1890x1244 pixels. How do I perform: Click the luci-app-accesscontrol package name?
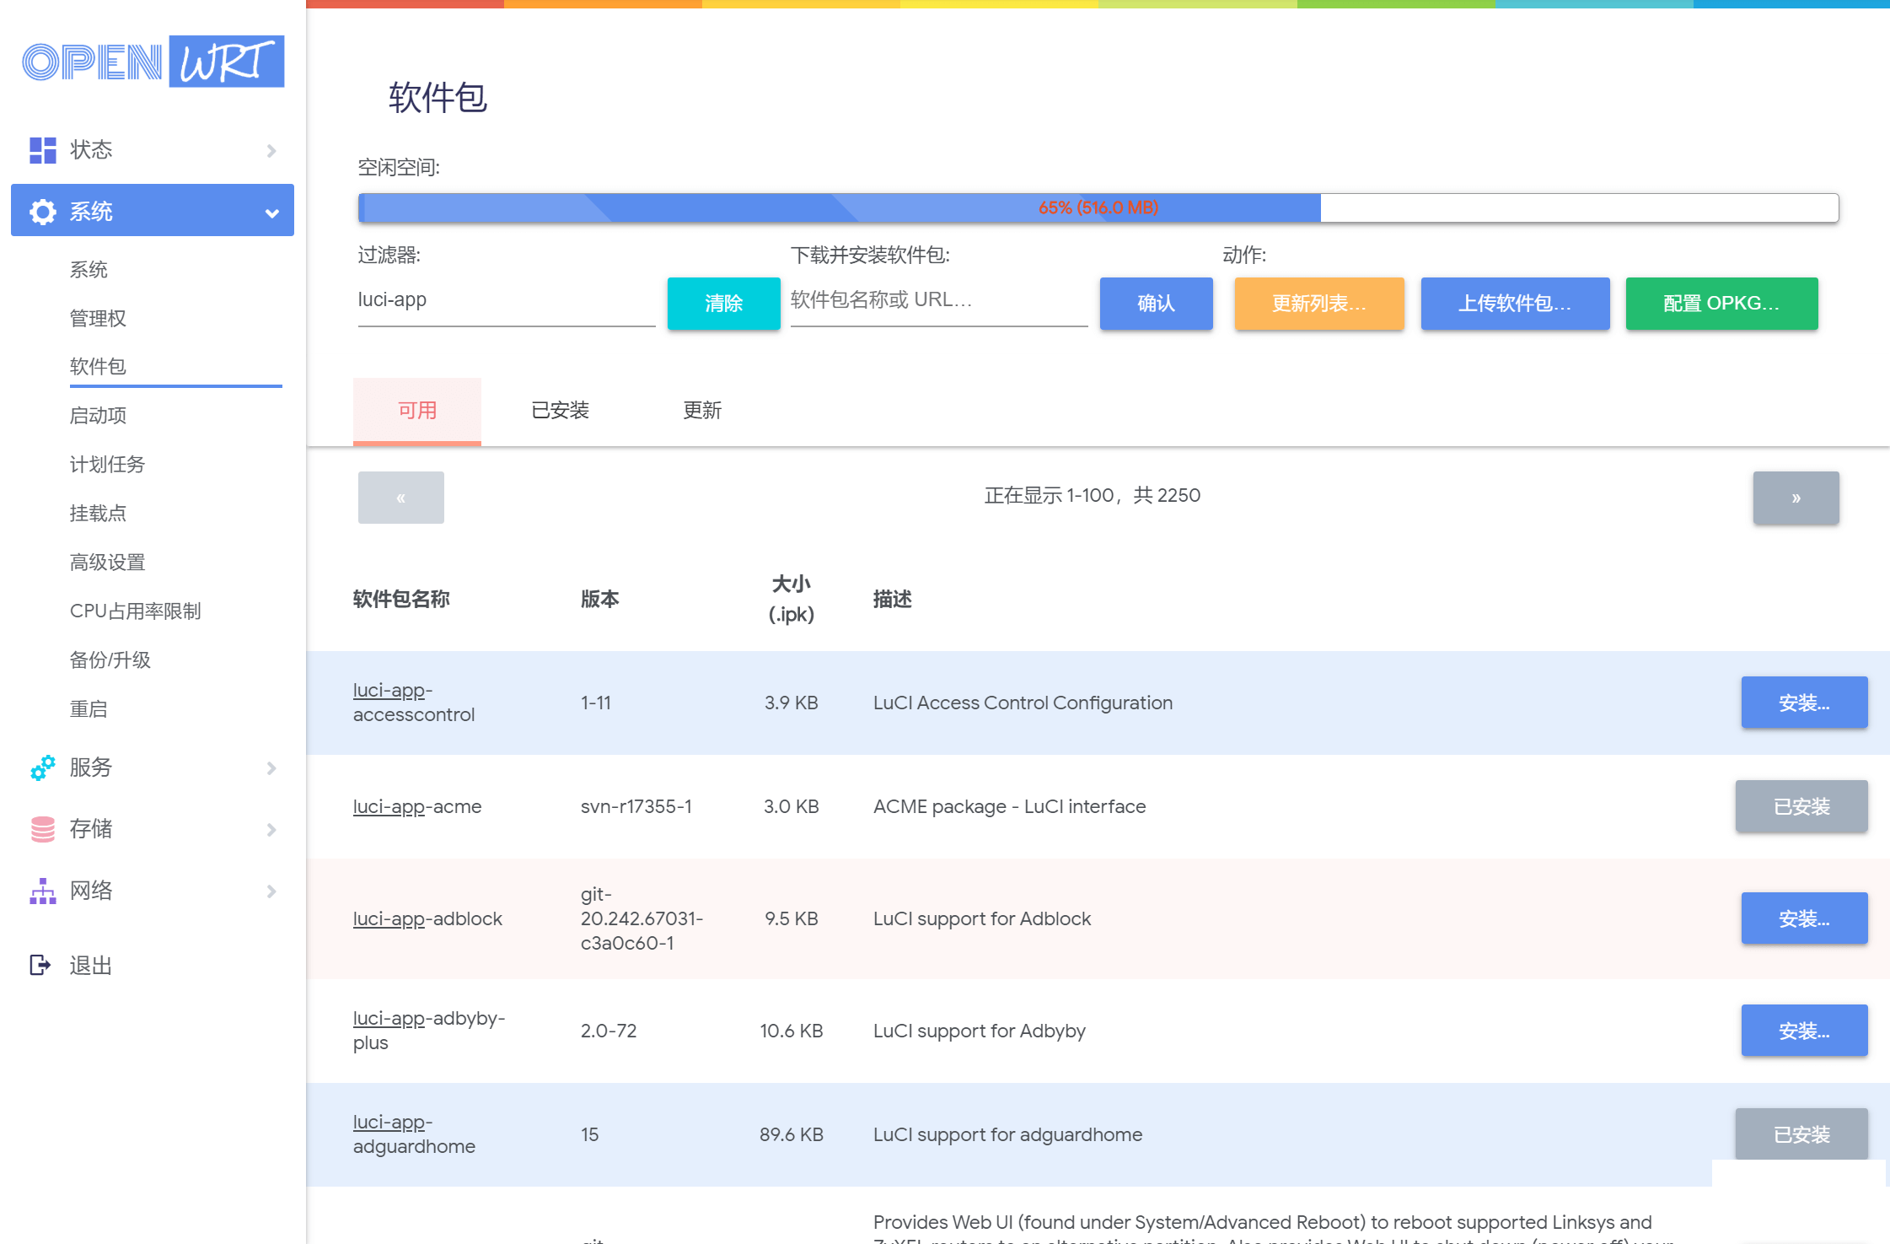414,703
